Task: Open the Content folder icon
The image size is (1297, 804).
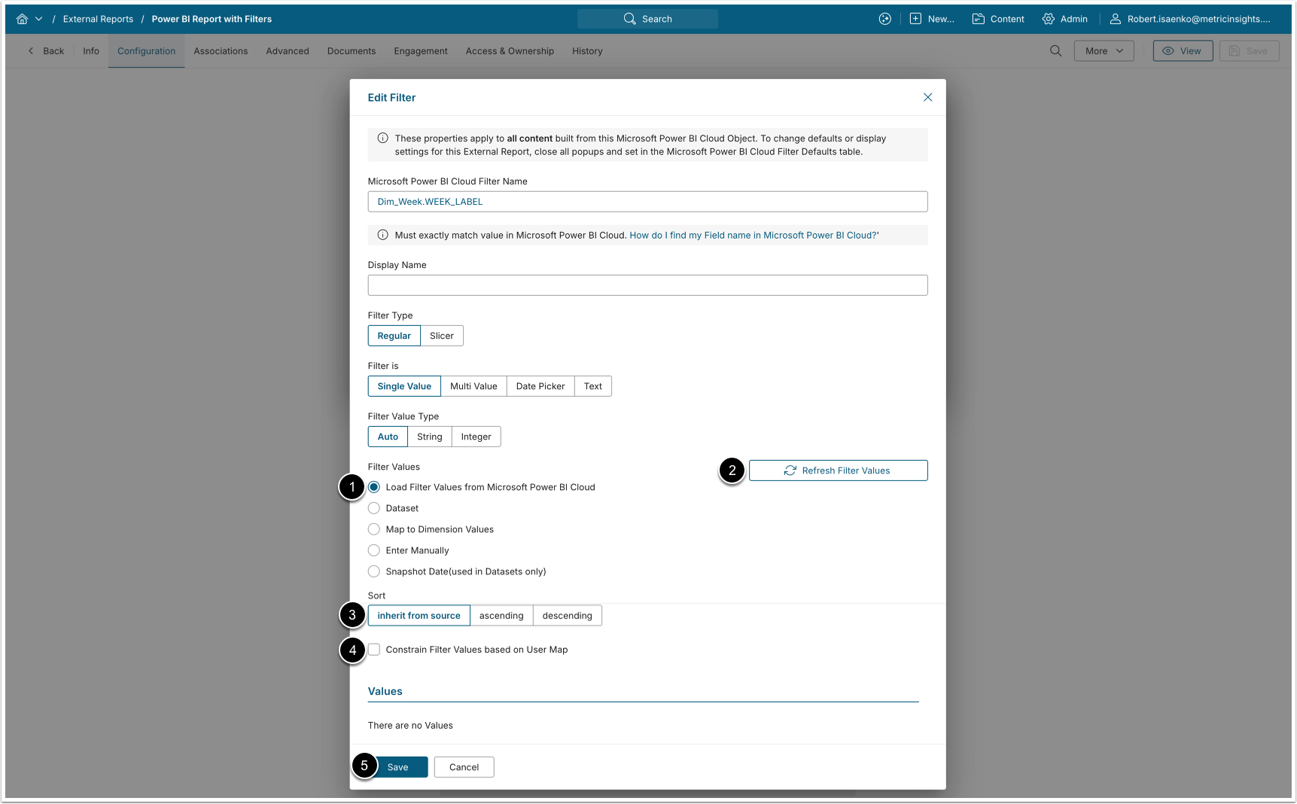Action: click(x=978, y=19)
